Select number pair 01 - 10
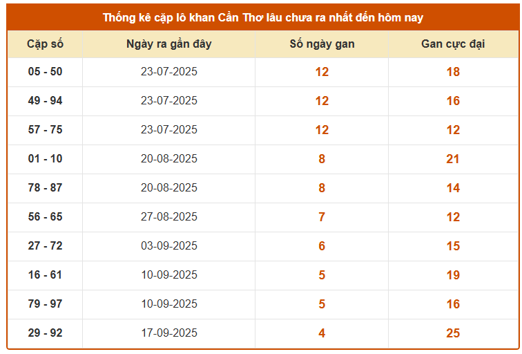The width and height of the screenshot is (522, 354). pyautogui.click(x=45, y=159)
